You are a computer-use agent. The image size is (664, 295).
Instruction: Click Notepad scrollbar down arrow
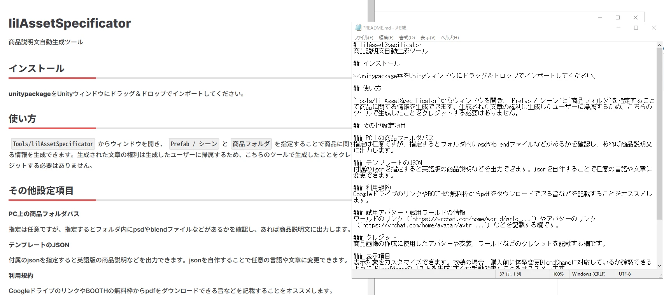pyautogui.click(x=659, y=266)
